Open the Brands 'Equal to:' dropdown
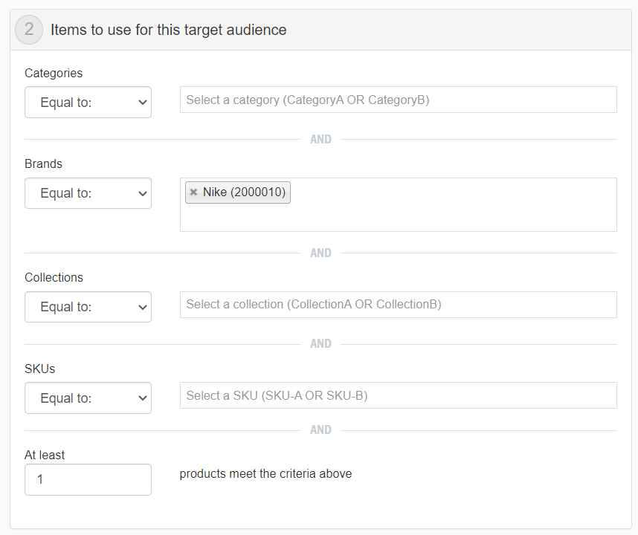The image size is (638, 535). 88,193
